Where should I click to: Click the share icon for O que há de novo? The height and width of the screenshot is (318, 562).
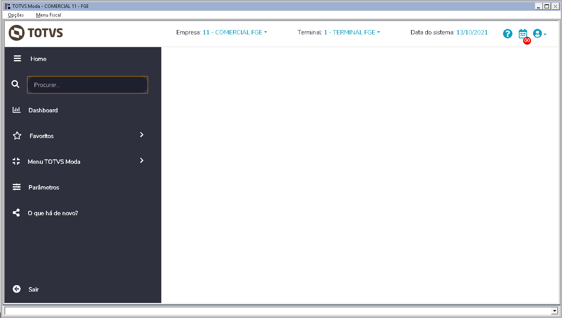(16, 213)
